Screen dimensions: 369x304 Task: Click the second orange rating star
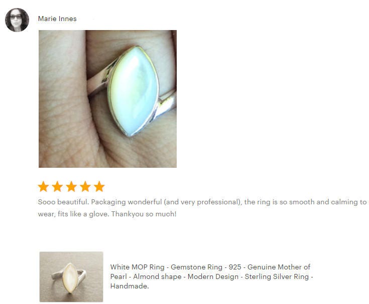click(57, 187)
